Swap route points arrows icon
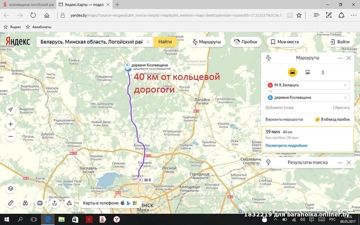360x225 pixels. point(270,91)
